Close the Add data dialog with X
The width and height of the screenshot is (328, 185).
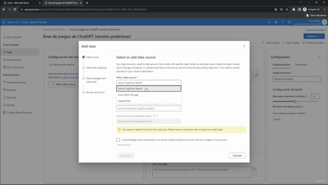tap(244, 46)
